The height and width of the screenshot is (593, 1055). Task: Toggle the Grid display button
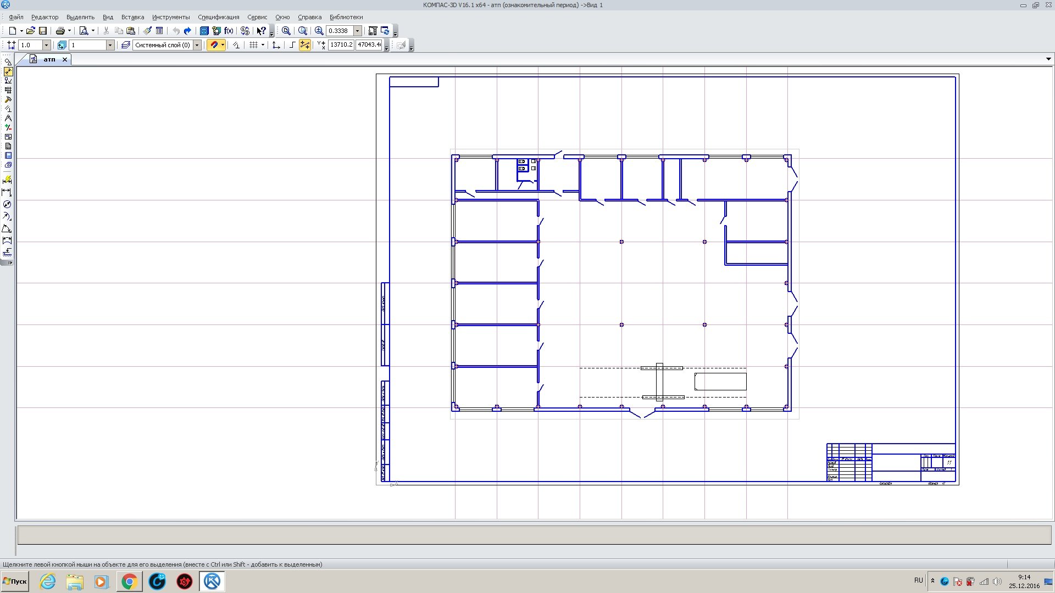click(x=253, y=45)
